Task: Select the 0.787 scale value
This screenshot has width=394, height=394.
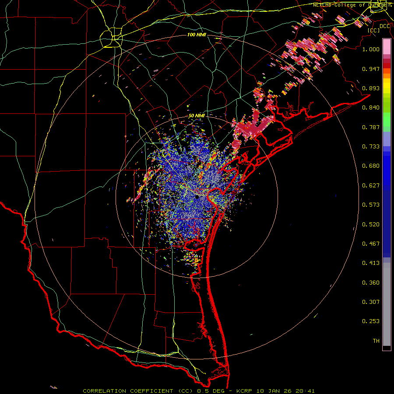Action: tap(371, 127)
